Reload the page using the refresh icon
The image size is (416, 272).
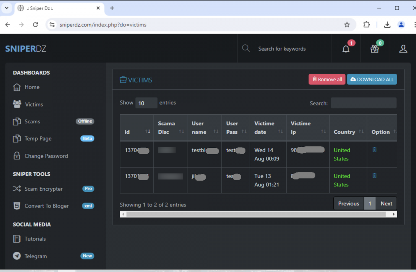pos(35,25)
